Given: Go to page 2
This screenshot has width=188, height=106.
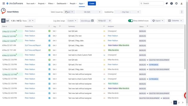Looking at the screenshot, I should click(x=179, y=102).
